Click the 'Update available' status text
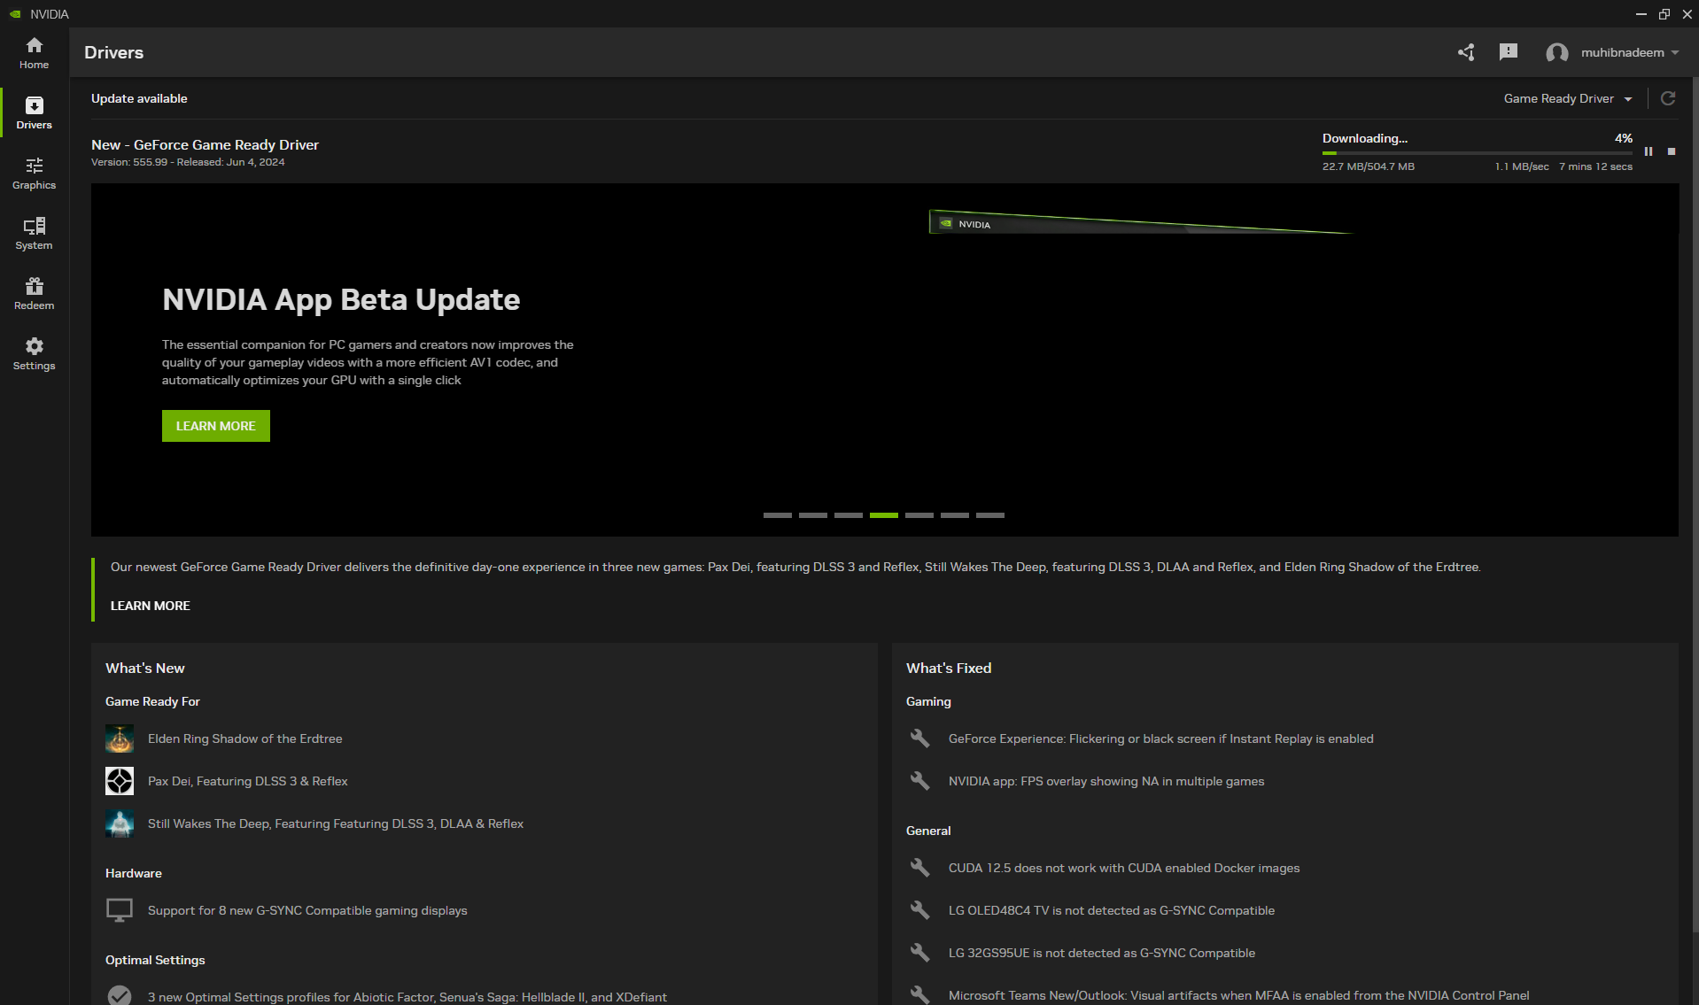The height and width of the screenshot is (1005, 1699). pyautogui.click(x=139, y=98)
